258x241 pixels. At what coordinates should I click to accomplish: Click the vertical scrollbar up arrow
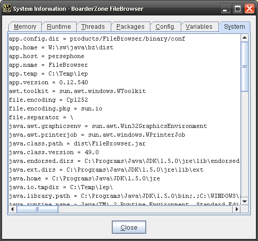click(245, 38)
